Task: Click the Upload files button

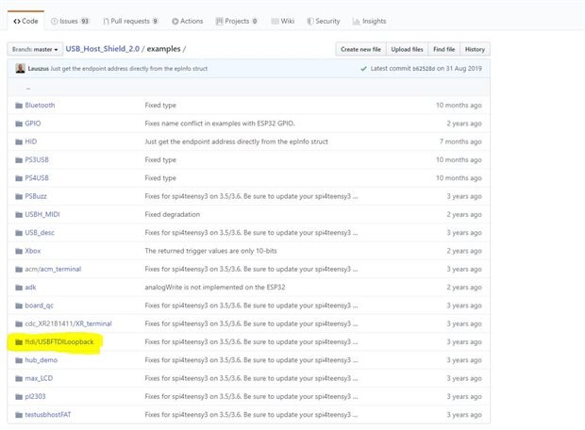Action: coord(406,49)
